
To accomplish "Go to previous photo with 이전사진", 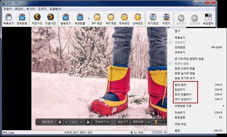I will (x=37, y=19).
